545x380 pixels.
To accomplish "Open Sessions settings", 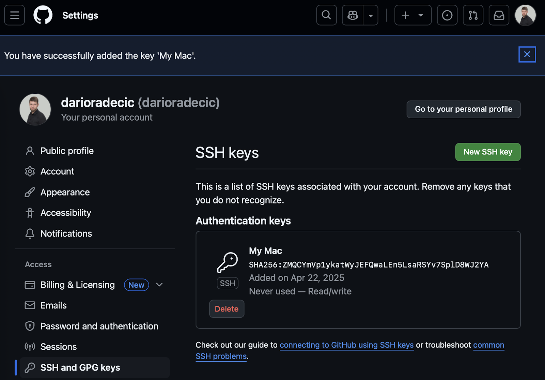I will [x=95, y=347].
